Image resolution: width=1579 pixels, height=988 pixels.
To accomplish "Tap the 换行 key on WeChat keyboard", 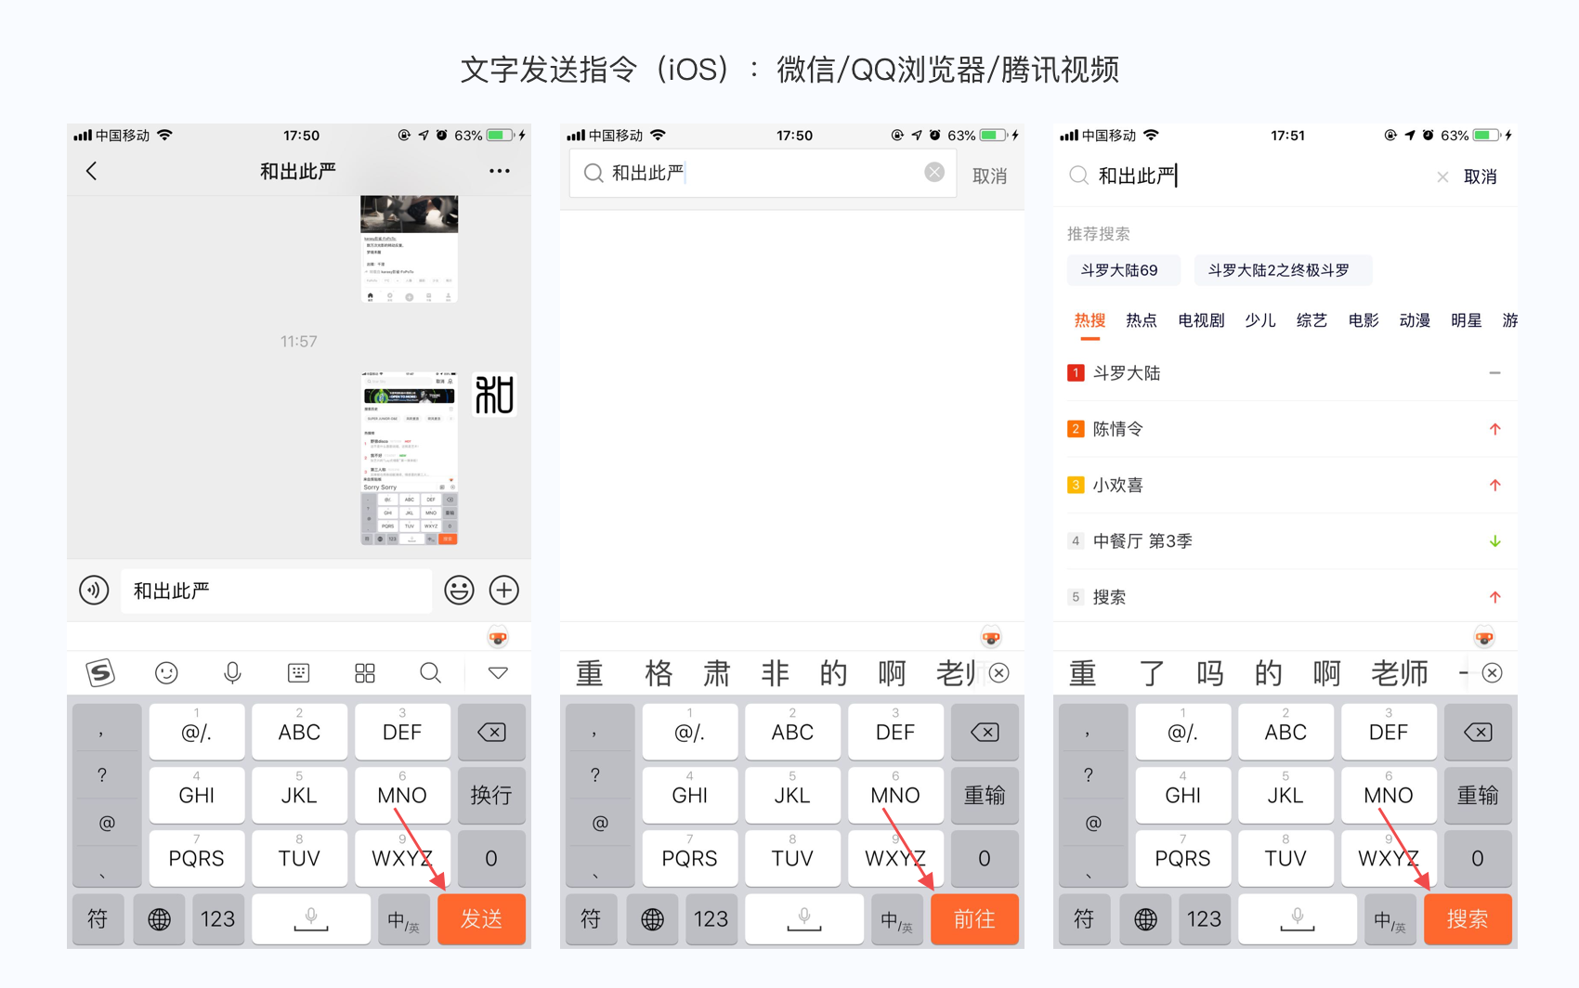I will click(x=491, y=795).
